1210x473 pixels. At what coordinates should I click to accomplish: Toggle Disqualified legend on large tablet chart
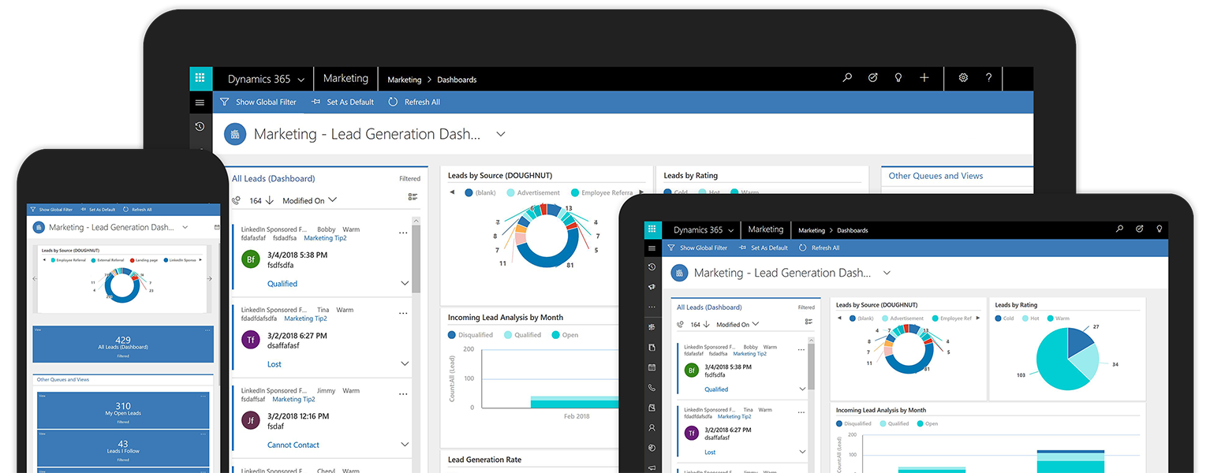[x=471, y=335]
